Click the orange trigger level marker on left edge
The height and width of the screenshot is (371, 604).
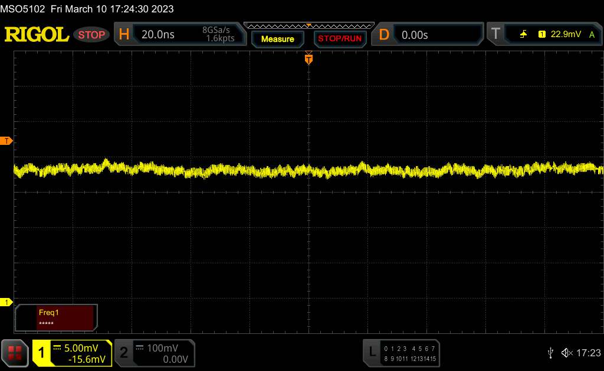click(x=6, y=141)
